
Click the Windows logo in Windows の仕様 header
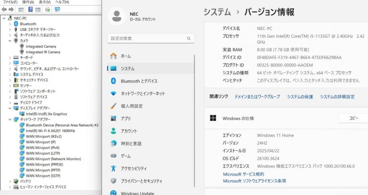pos(213,118)
